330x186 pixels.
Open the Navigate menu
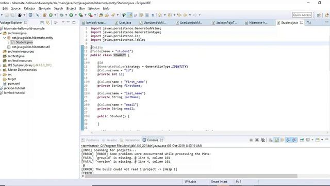pos(45,8)
